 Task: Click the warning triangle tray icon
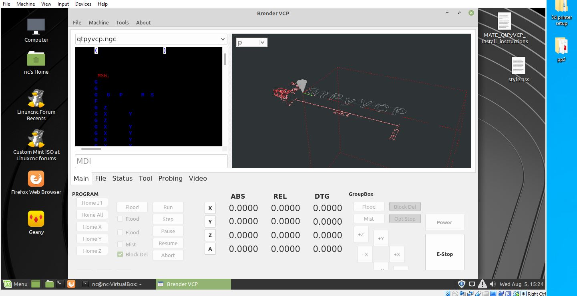[482, 284]
